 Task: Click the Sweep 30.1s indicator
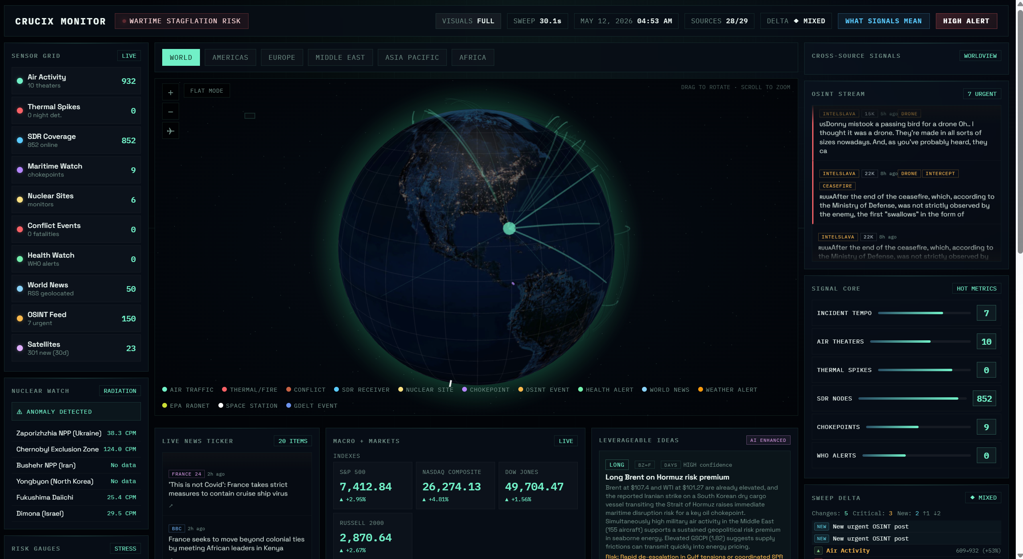pyautogui.click(x=538, y=21)
